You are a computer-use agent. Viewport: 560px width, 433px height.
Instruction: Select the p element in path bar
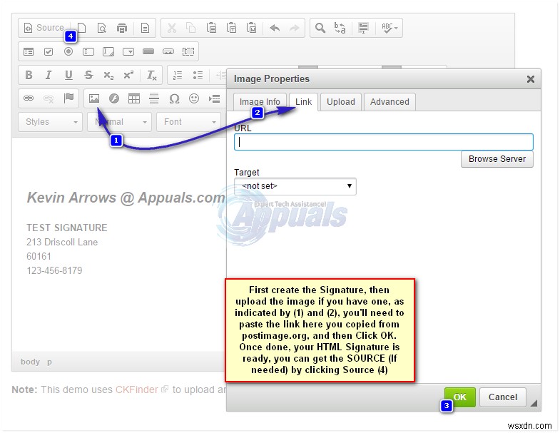click(49, 362)
